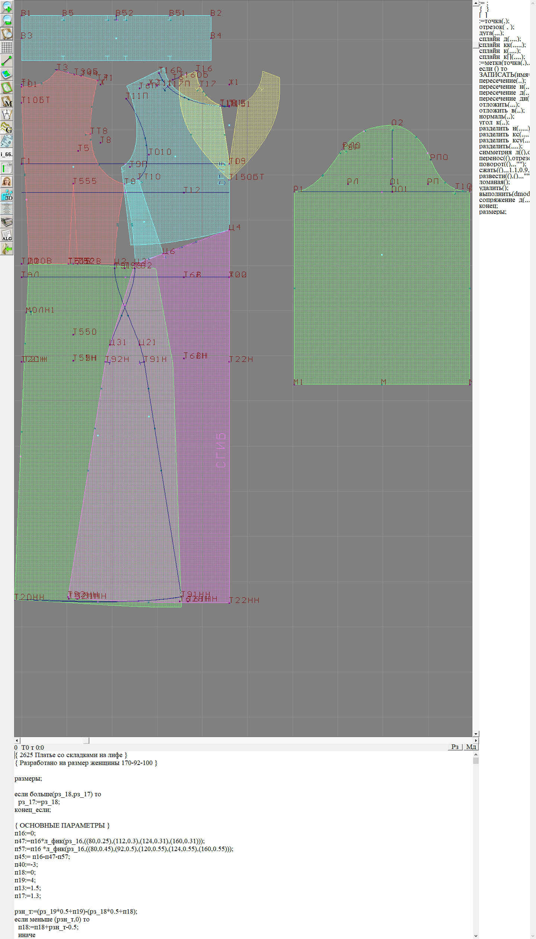
Task: Click the green arrow import icon
Action: point(7,249)
